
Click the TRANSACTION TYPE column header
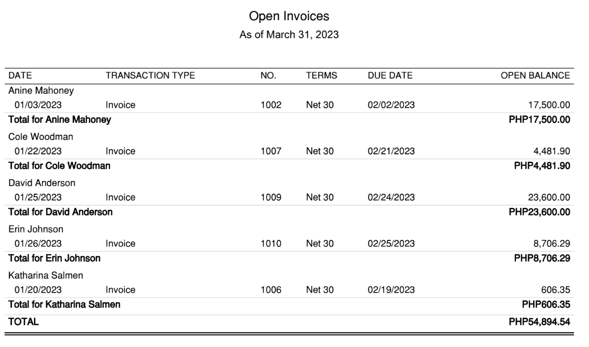point(150,76)
